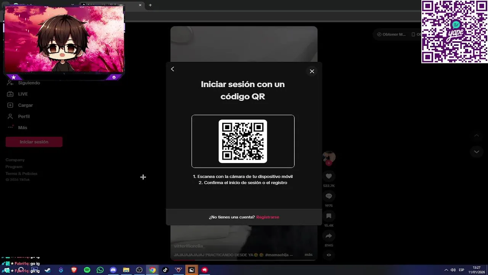Image resolution: width=488 pixels, height=275 pixels.
Task: Open the Más sidebar menu
Action: 22,128
